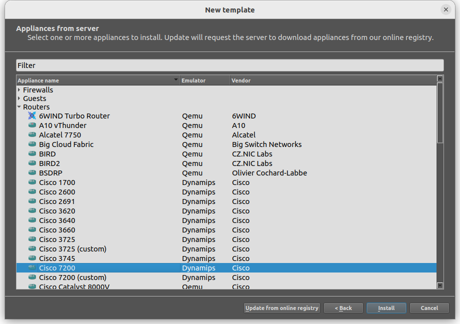Click Qemu in the BIRD2 row
This screenshot has height=324, width=460.
pyautogui.click(x=192, y=163)
